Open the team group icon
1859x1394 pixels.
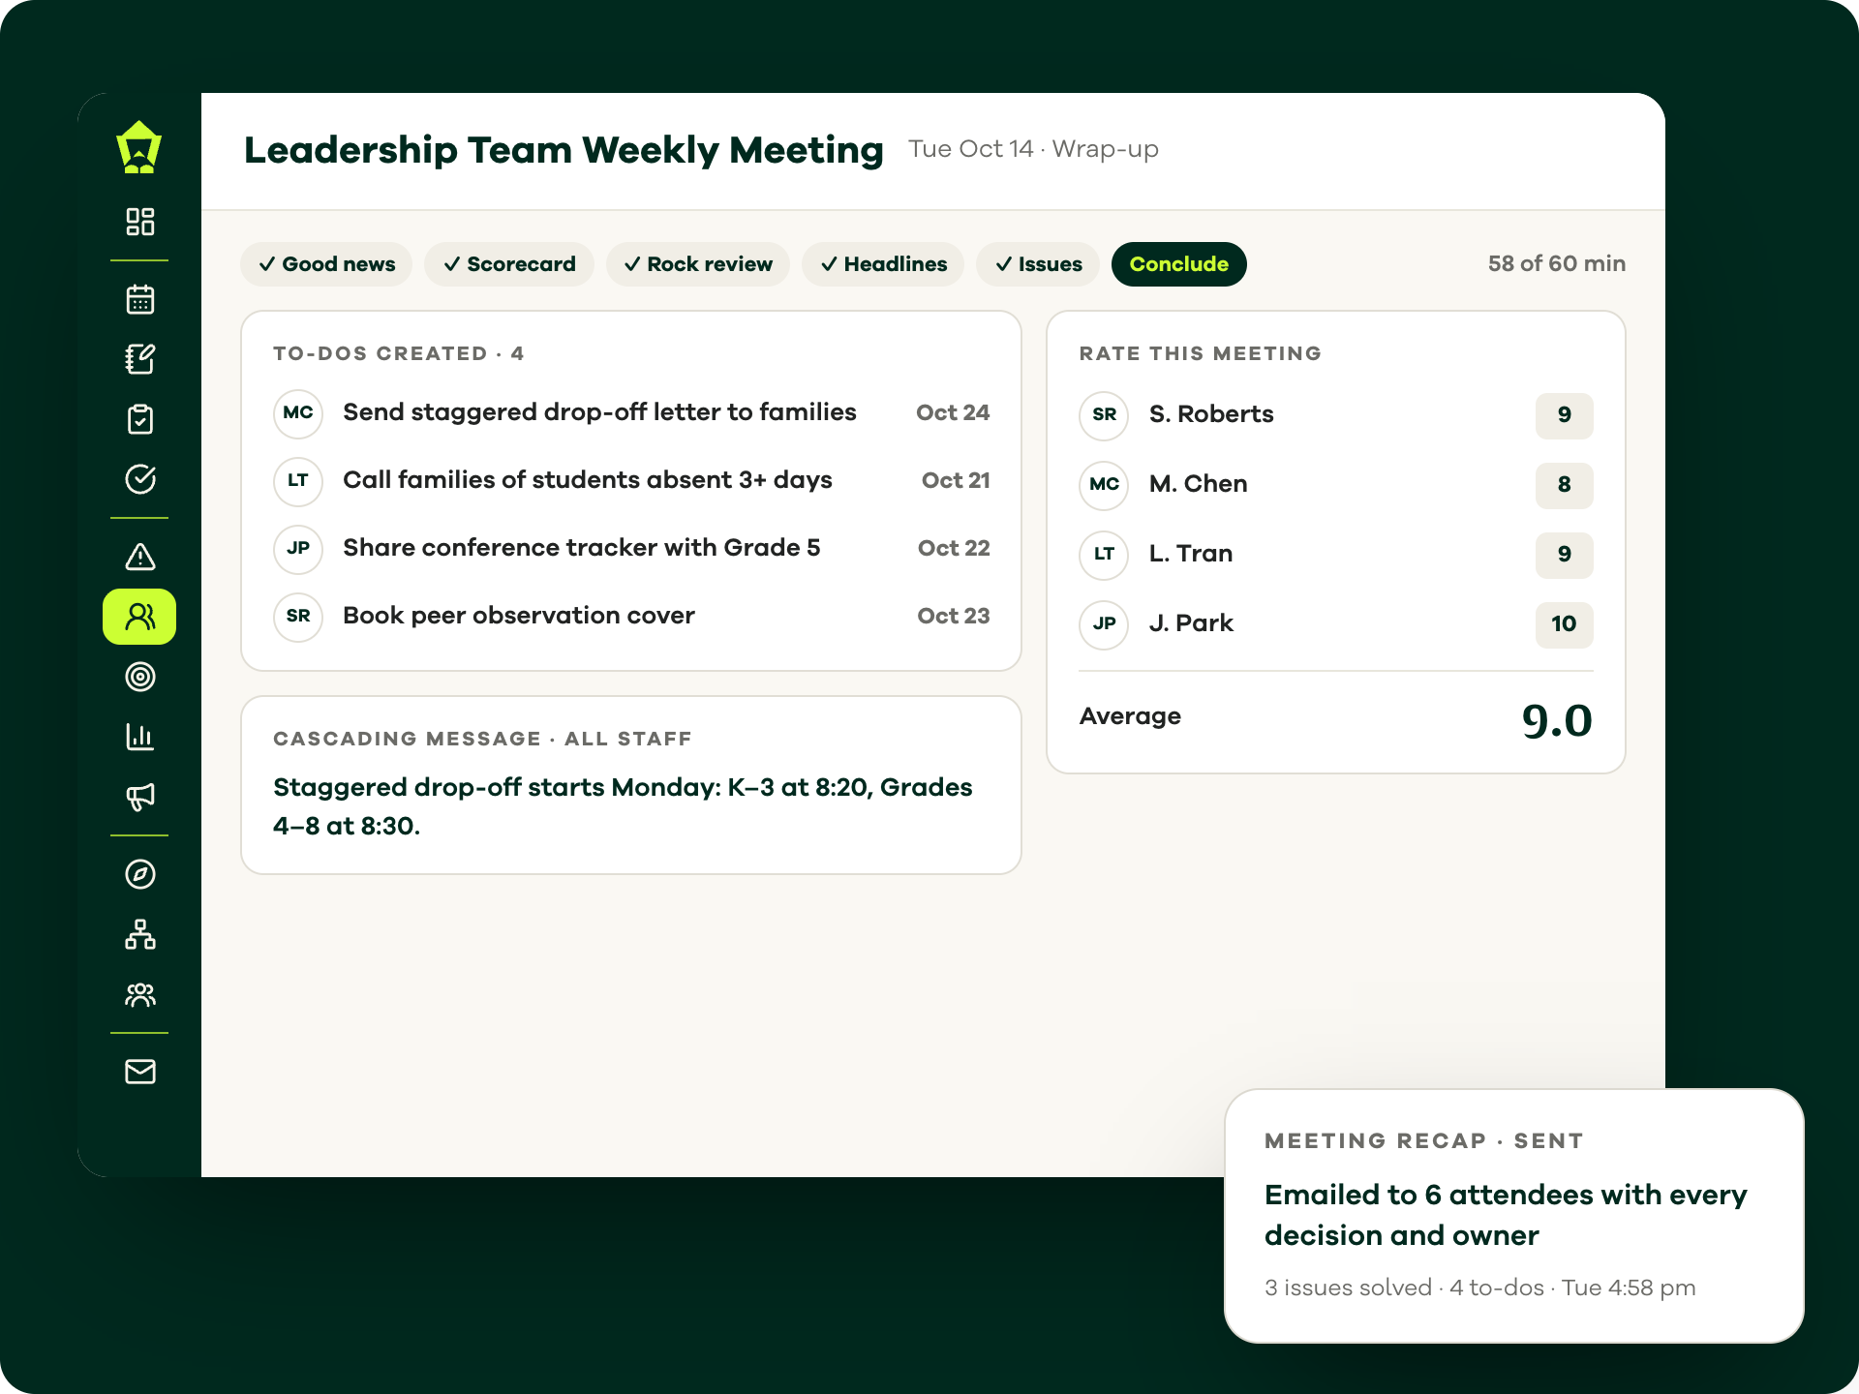pyautogui.click(x=140, y=994)
